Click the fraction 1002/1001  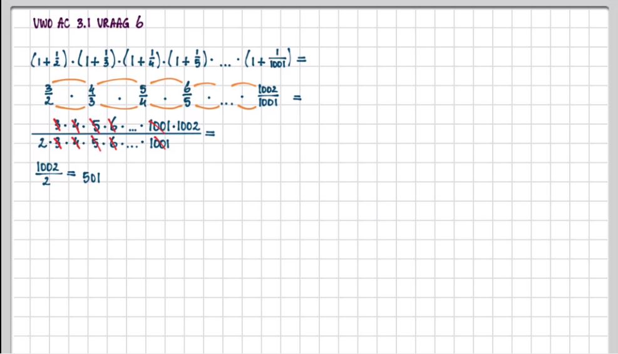click(267, 96)
